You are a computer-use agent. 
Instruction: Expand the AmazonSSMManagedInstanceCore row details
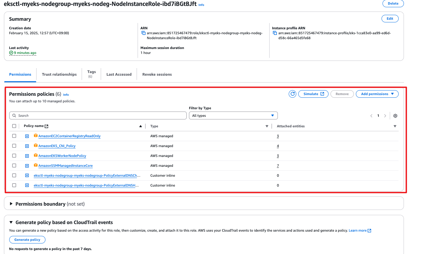(27, 166)
